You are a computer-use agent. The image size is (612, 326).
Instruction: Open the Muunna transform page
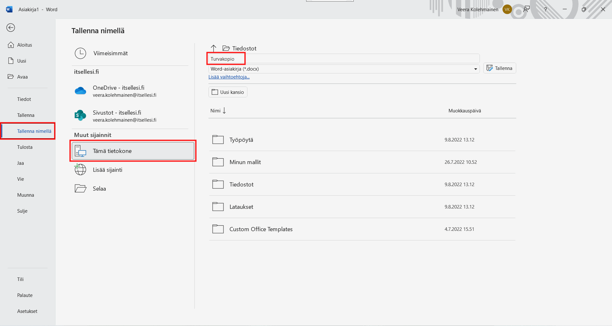pyautogui.click(x=26, y=195)
